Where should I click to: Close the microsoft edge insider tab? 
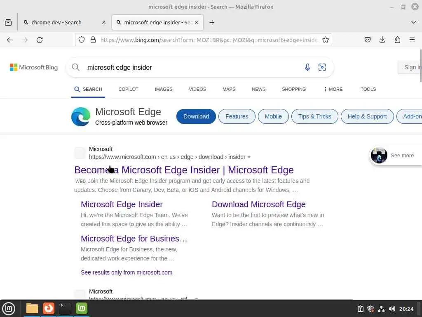coord(197,22)
